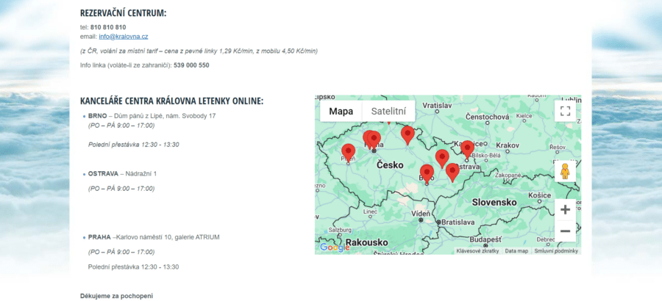662x301 pixels.
Task: Click Praha lunch break text at the bottom
Action: (x=133, y=266)
